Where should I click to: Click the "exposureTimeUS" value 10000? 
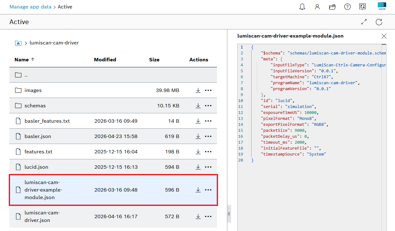click(x=311, y=113)
